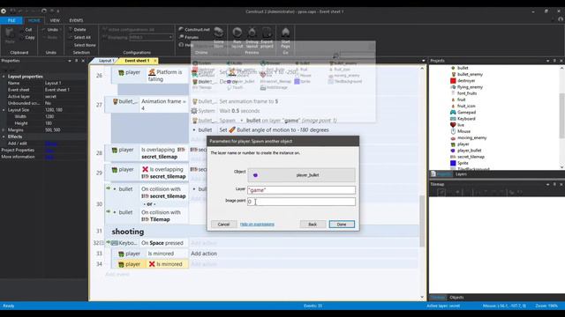Switch to the Layers panel tab

click(461, 174)
